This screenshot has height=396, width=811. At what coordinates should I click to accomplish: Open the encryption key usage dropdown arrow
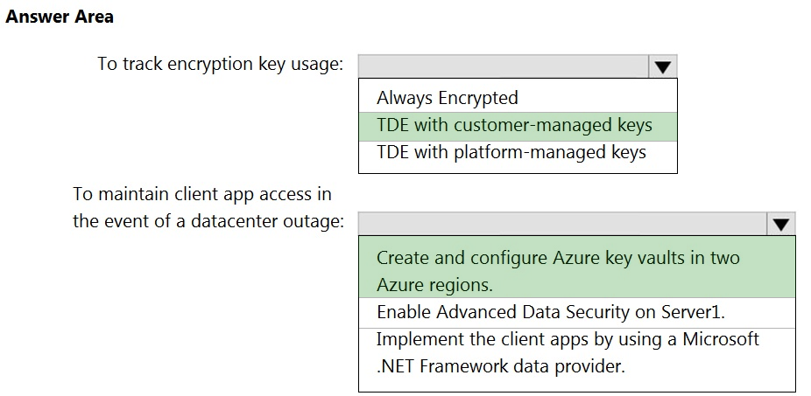[662, 66]
